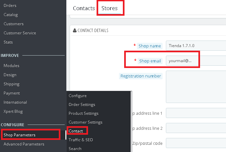This screenshot has height=152, width=226.
Task: Open Customer Service section
Action: coord(20,33)
